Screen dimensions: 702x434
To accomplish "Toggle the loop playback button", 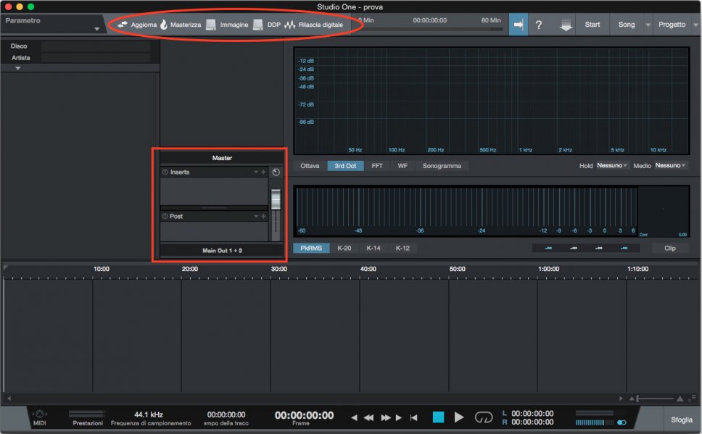I will (x=484, y=417).
